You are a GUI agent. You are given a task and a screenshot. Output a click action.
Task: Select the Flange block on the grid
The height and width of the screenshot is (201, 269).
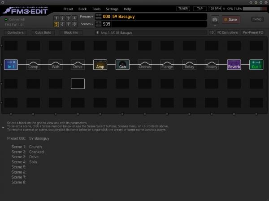[167, 65]
